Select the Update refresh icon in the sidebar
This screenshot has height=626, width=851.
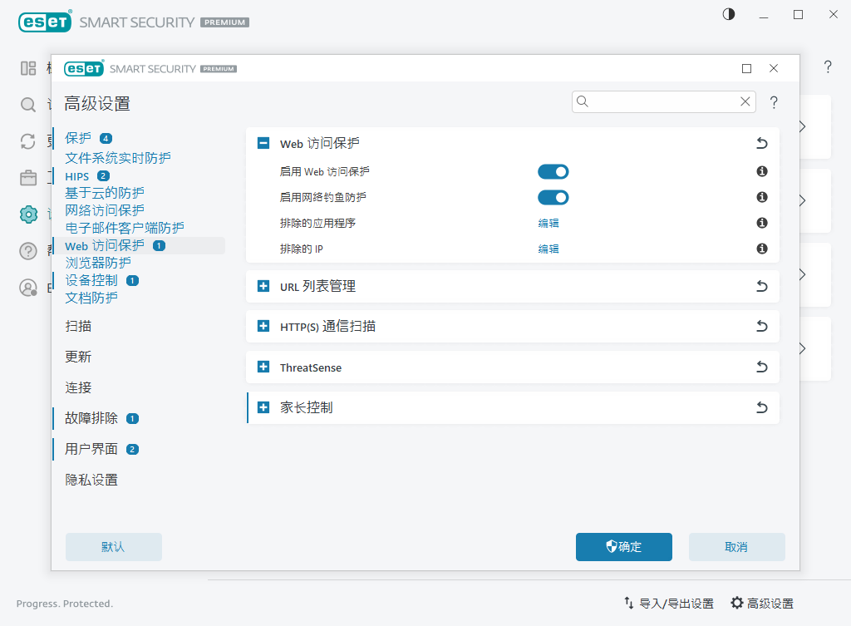(28, 141)
